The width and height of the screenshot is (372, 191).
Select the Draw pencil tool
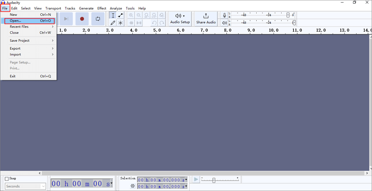[113, 23]
